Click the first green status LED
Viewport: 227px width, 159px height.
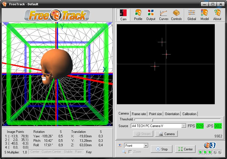[x=200, y=152]
